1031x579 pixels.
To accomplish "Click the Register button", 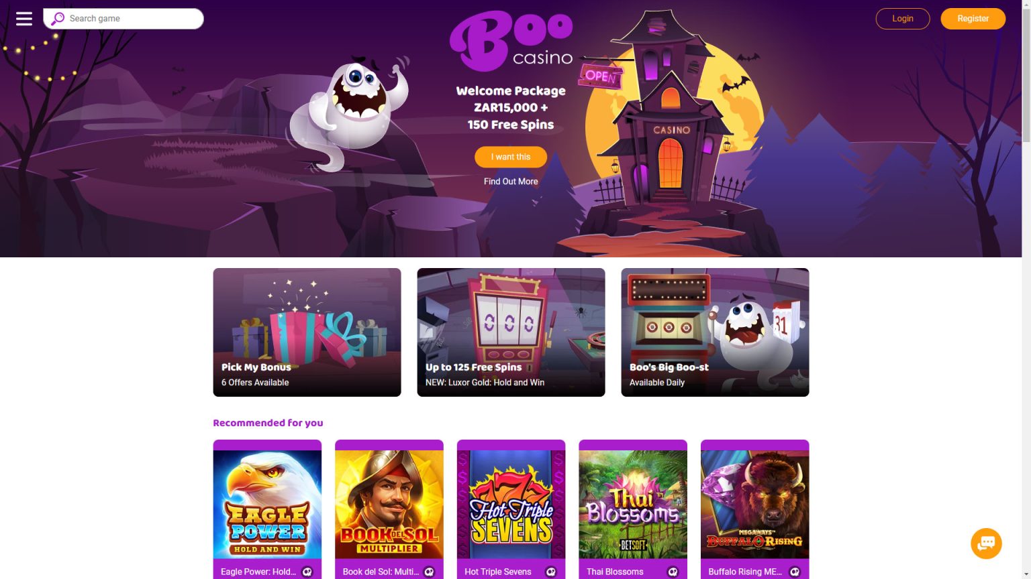I will 973,19.
